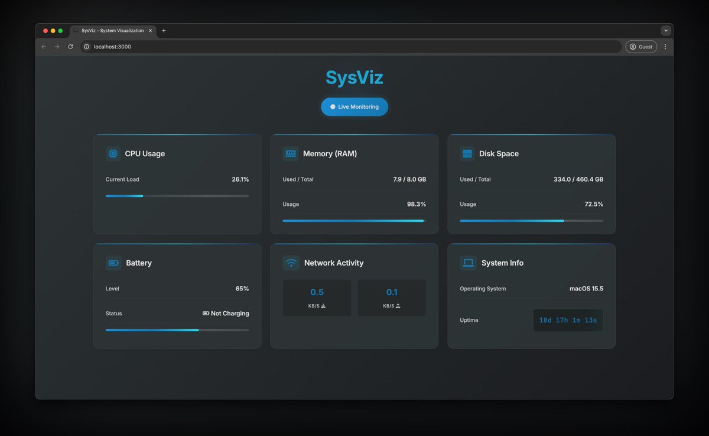Go back with the browser back arrow
Screen dimensions: 709x436
44,47
